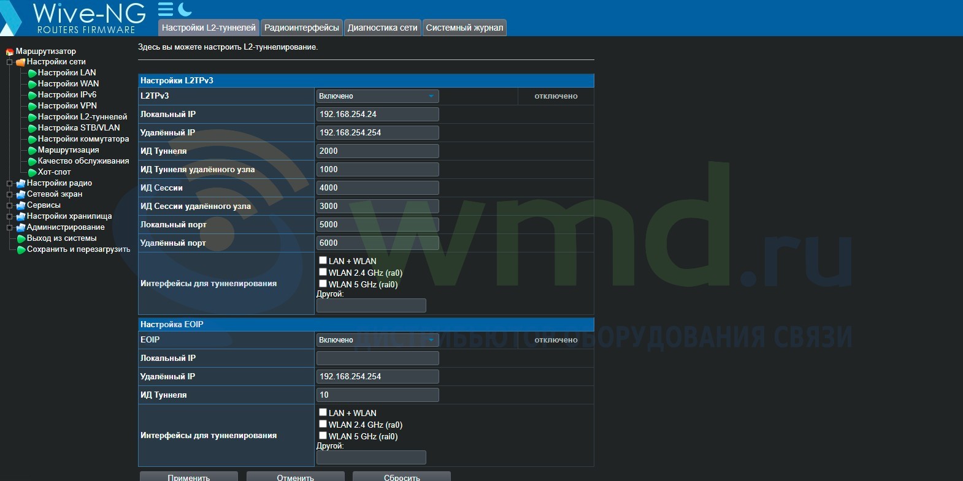The image size is (963, 481).
Task: Click the green arrow icon beside Настройки LAN
Action: pos(32,73)
